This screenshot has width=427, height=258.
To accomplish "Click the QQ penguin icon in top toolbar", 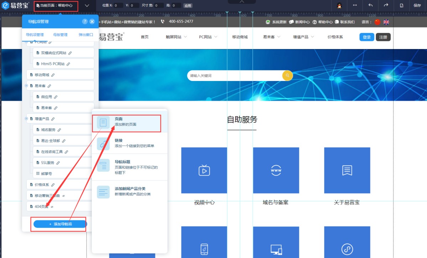I will point(339,5).
